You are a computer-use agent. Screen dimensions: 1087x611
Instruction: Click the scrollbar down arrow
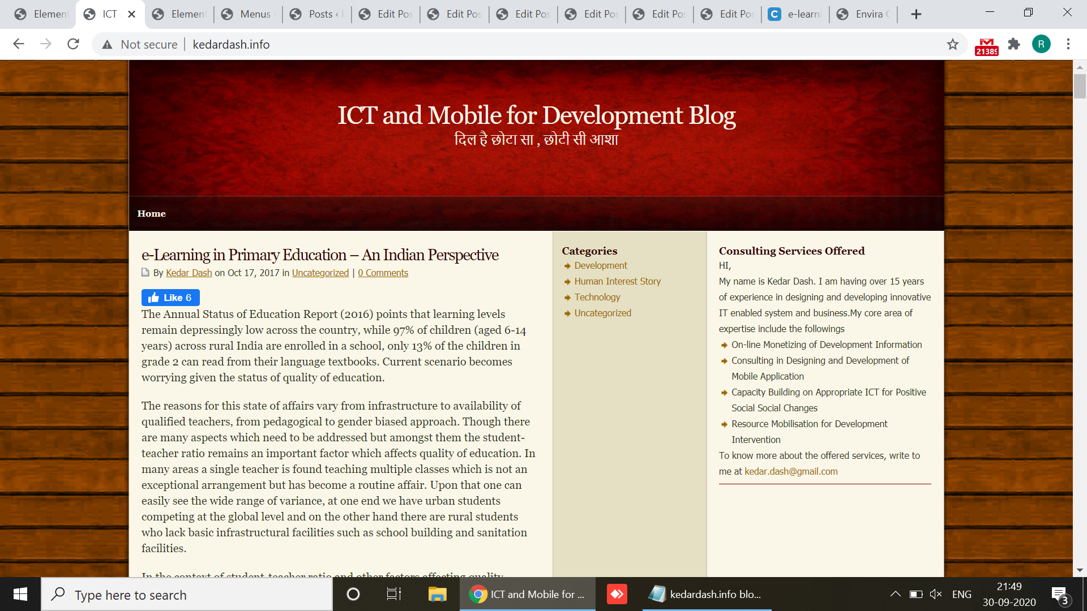(1080, 570)
